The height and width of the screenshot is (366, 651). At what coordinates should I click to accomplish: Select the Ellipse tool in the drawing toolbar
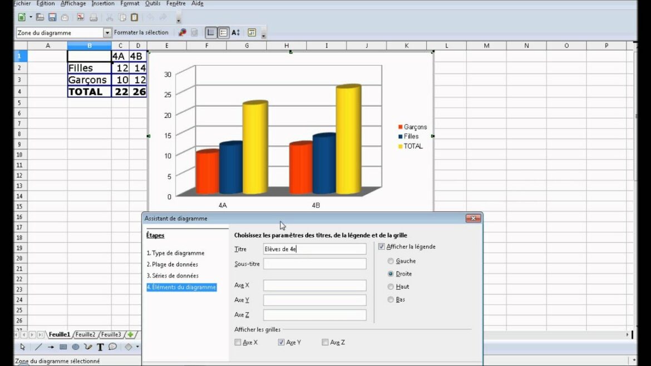coord(75,347)
